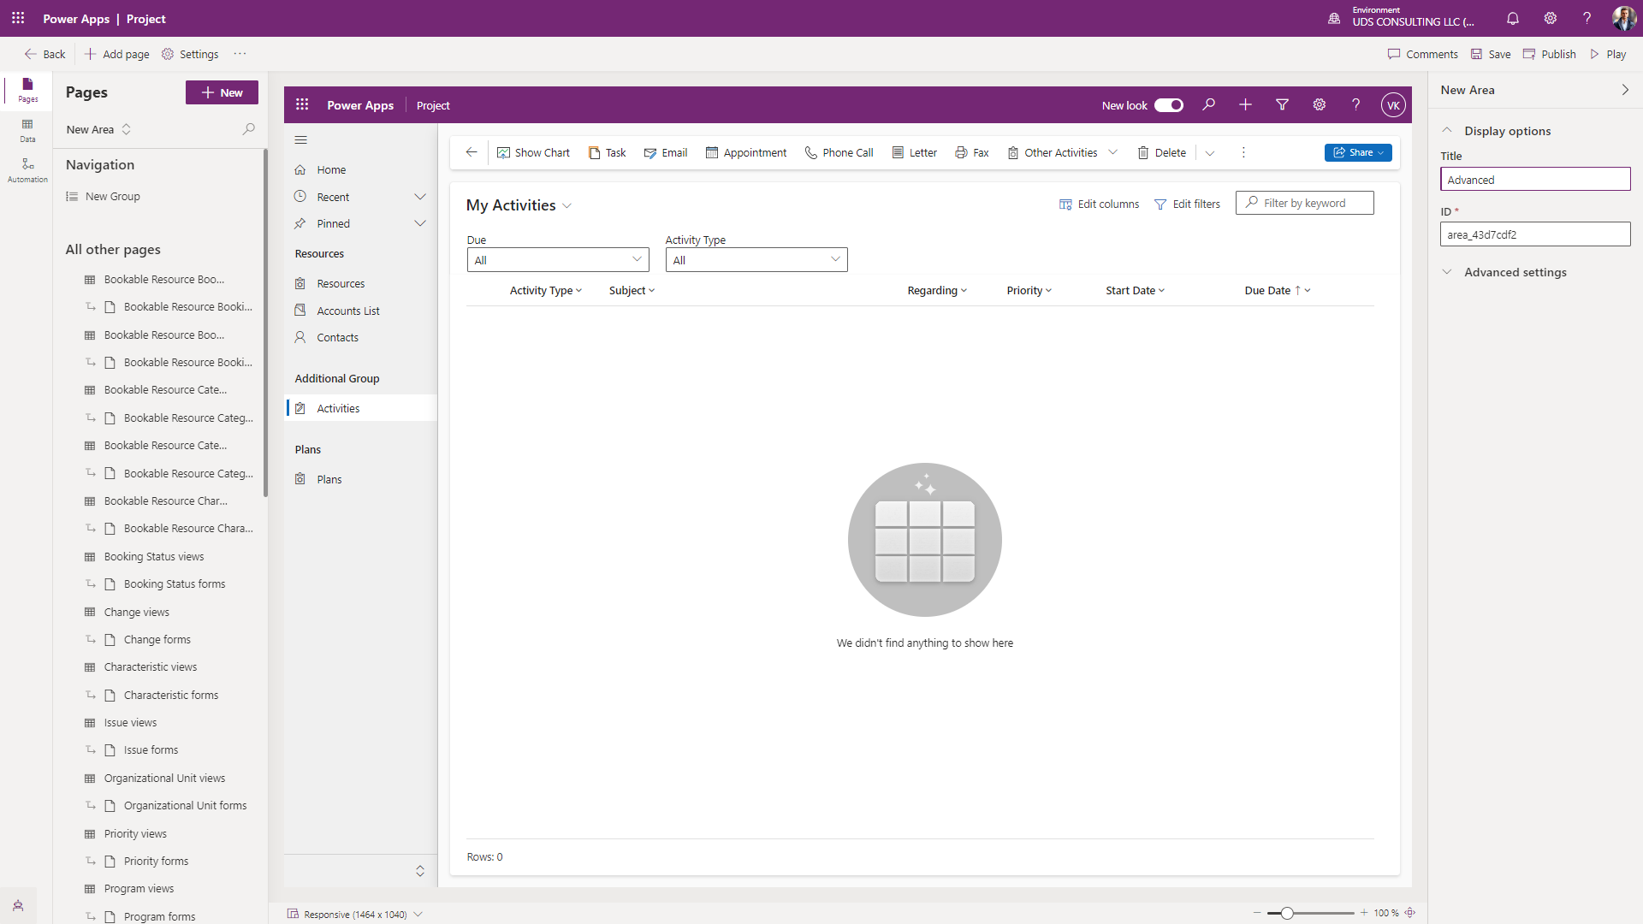Click the preview search magnifier icon
The width and height of the screenshot is (1643, 924).
[x=1208, y=104]
